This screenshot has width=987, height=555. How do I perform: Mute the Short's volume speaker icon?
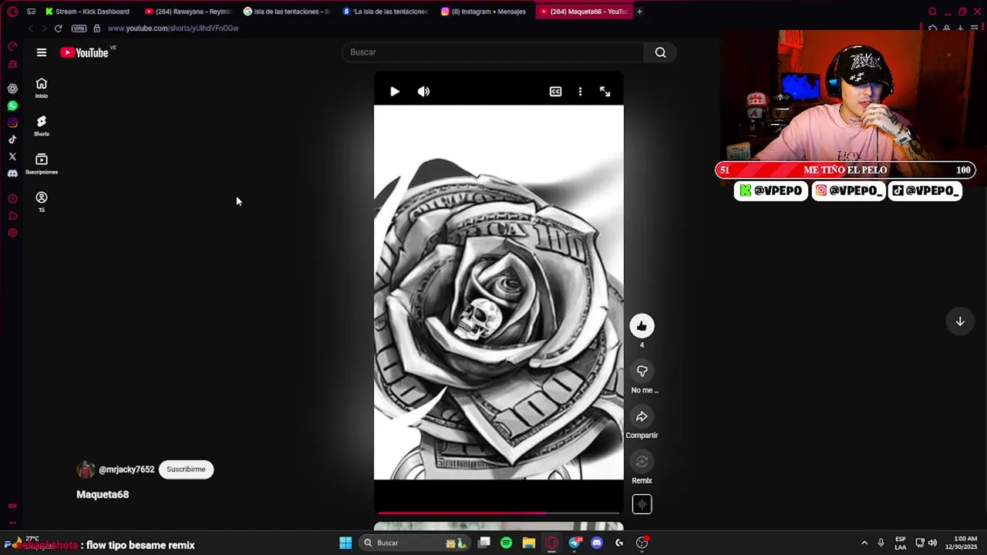pos(423,91)
